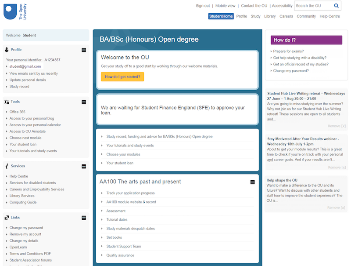Open the Assessment link under AA100
The image size is (351, 266).
tap(116, 211)
